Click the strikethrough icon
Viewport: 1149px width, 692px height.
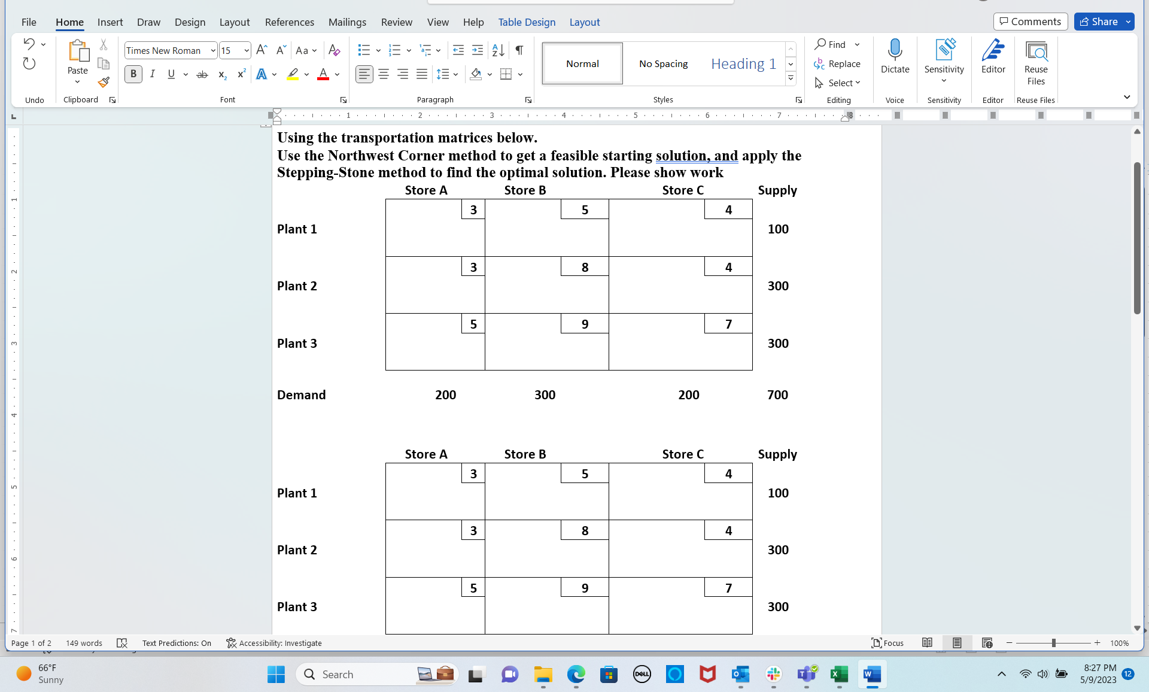point(202,74)
